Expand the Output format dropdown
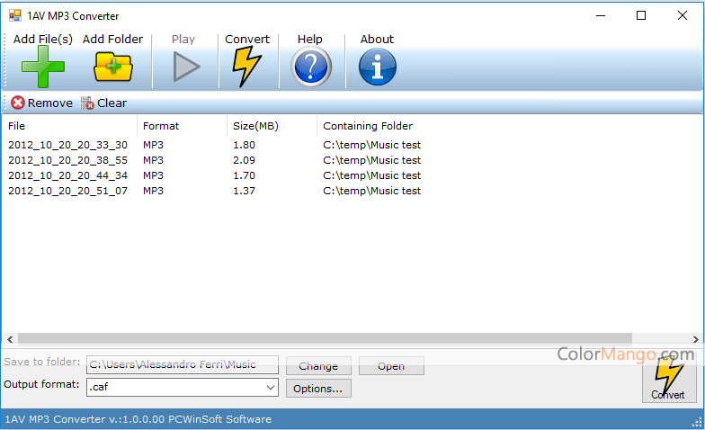705x430 pixels. click(x=270, y=387)
